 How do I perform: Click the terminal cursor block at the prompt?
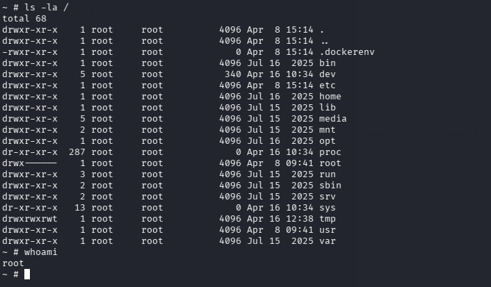tap(27, 274)
